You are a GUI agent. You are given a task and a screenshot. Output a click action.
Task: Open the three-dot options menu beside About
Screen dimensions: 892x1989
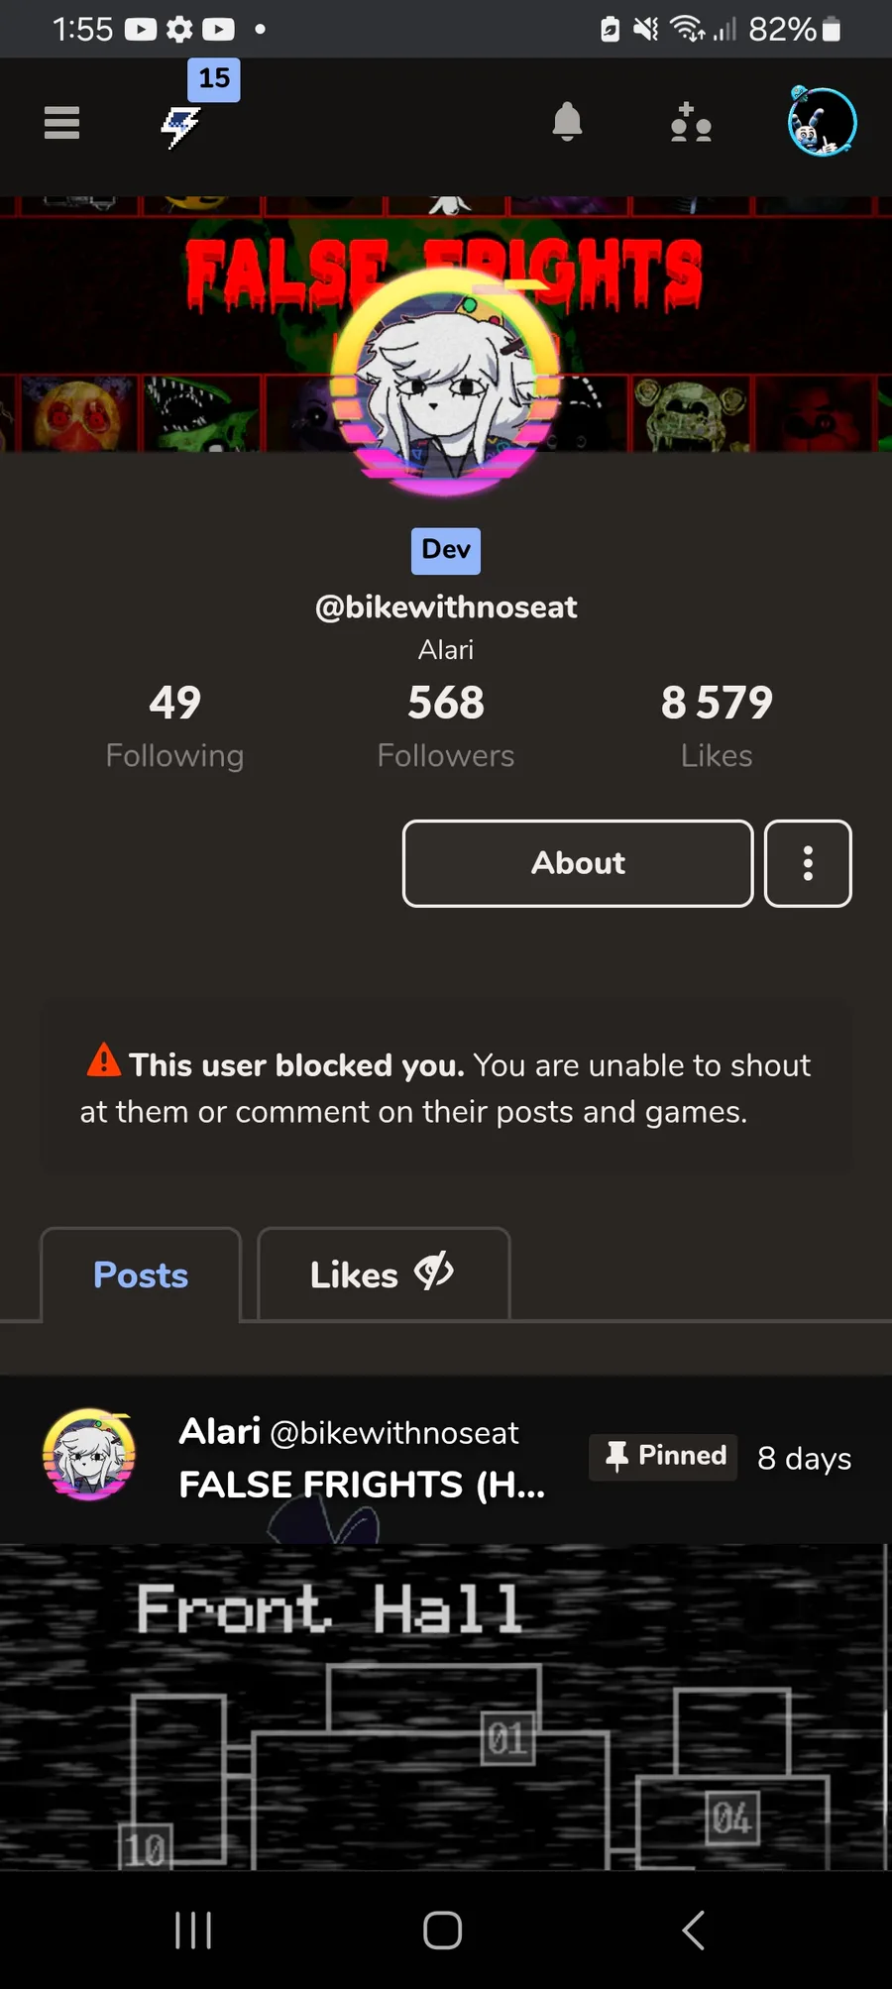tap(808, 863)
